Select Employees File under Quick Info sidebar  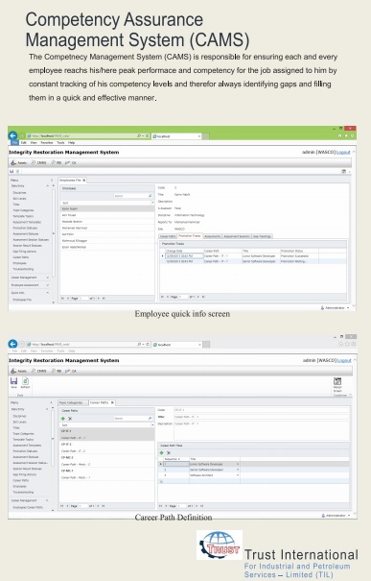click(x=22, y=300)
